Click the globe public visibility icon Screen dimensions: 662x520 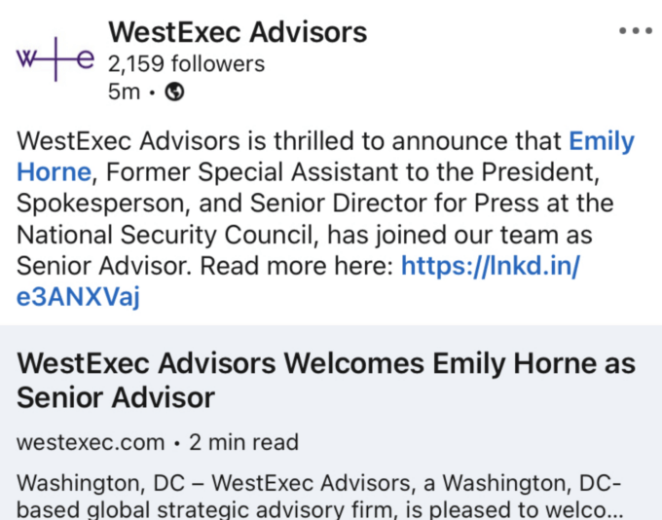174,92
